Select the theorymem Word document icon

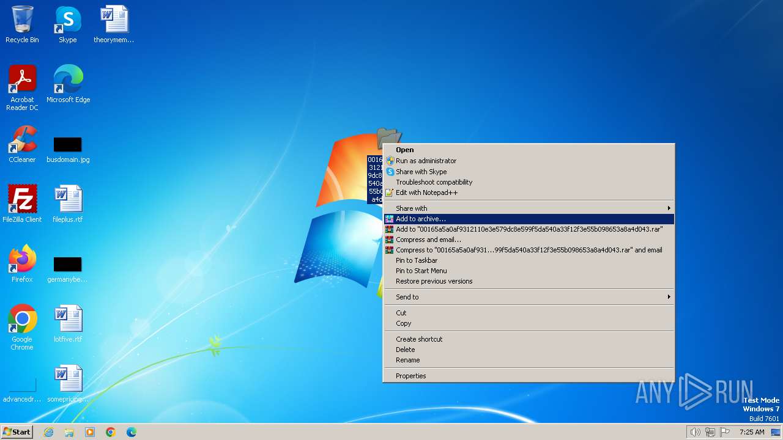114,24
